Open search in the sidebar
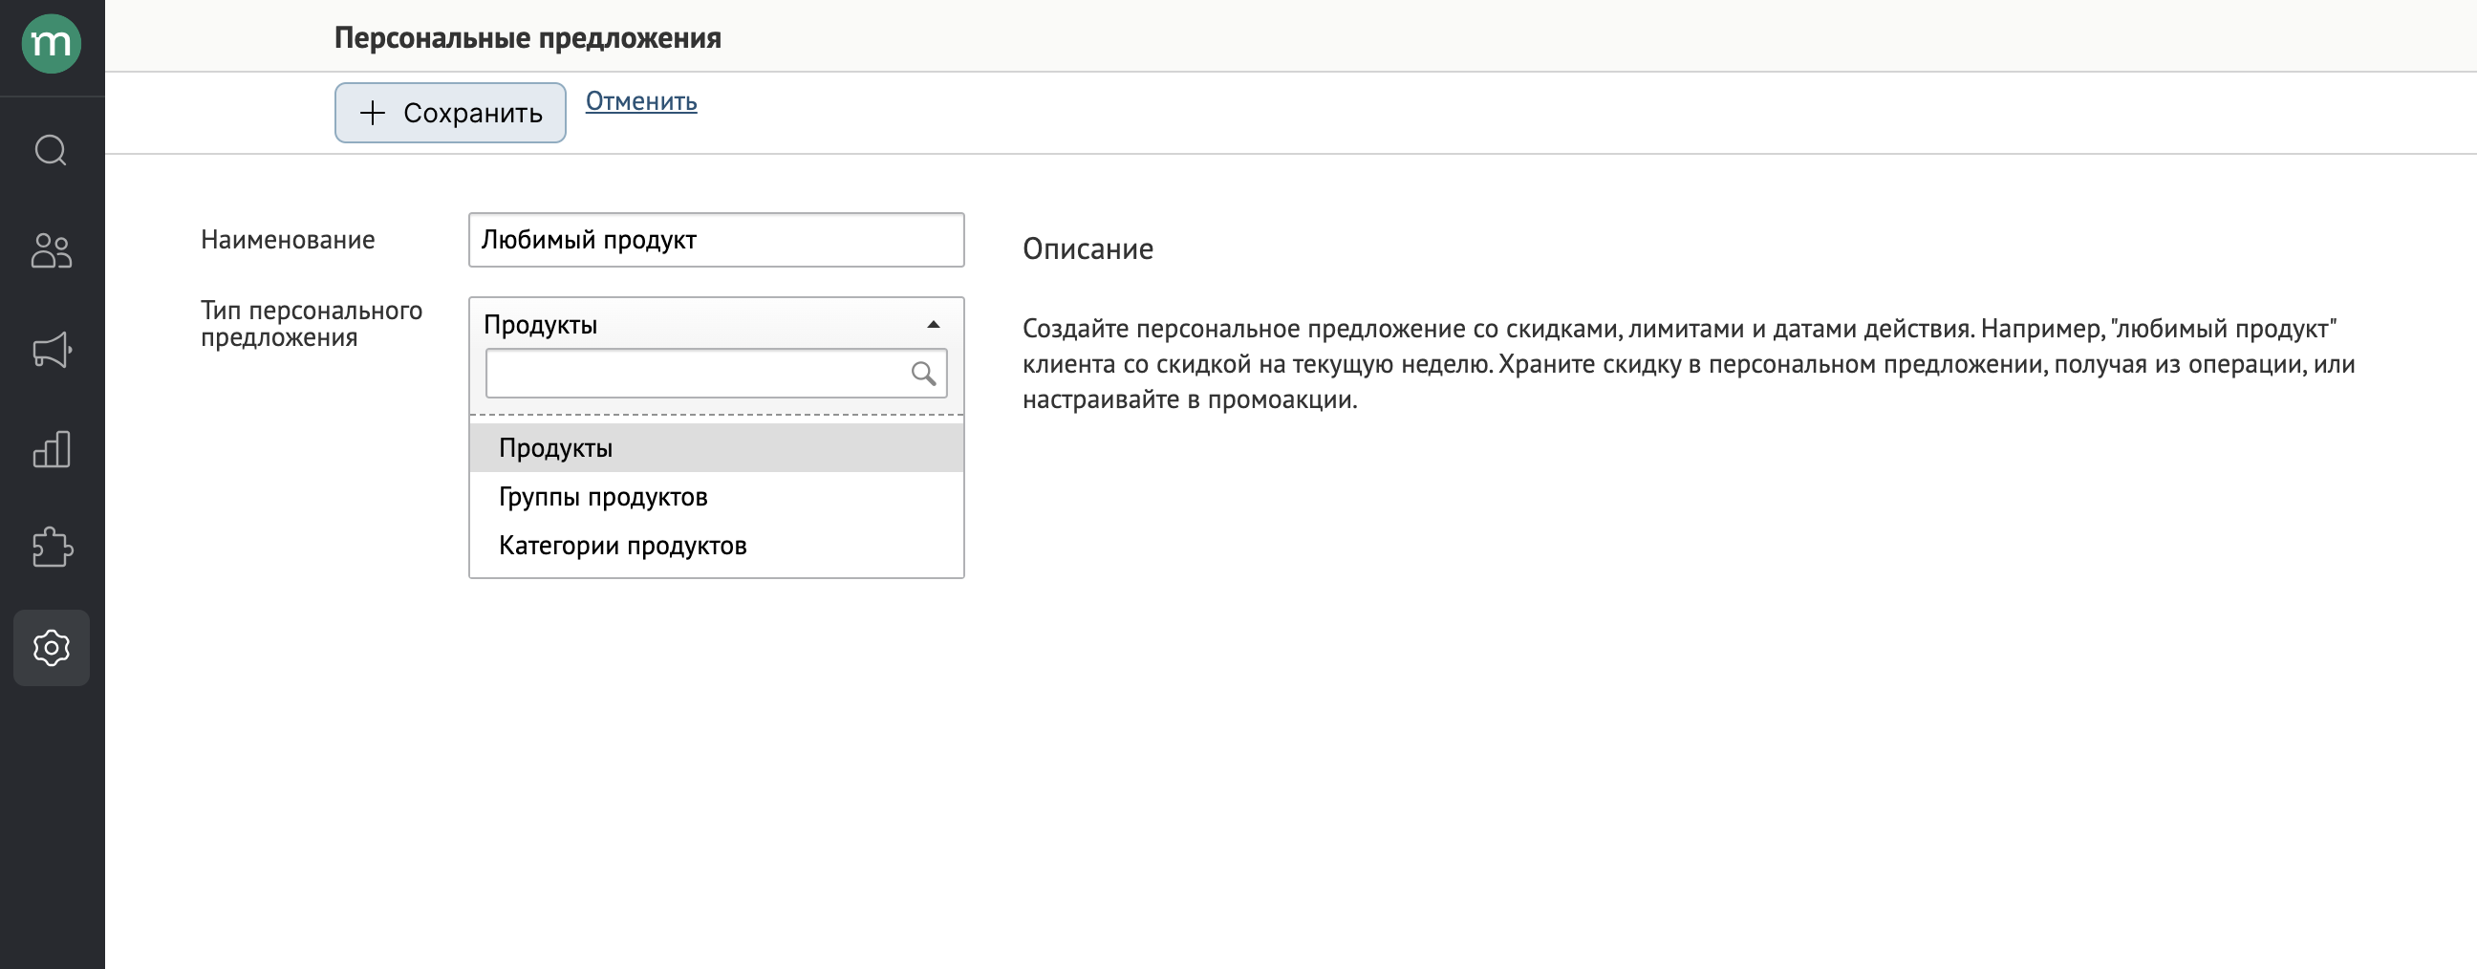 (51, 151)
